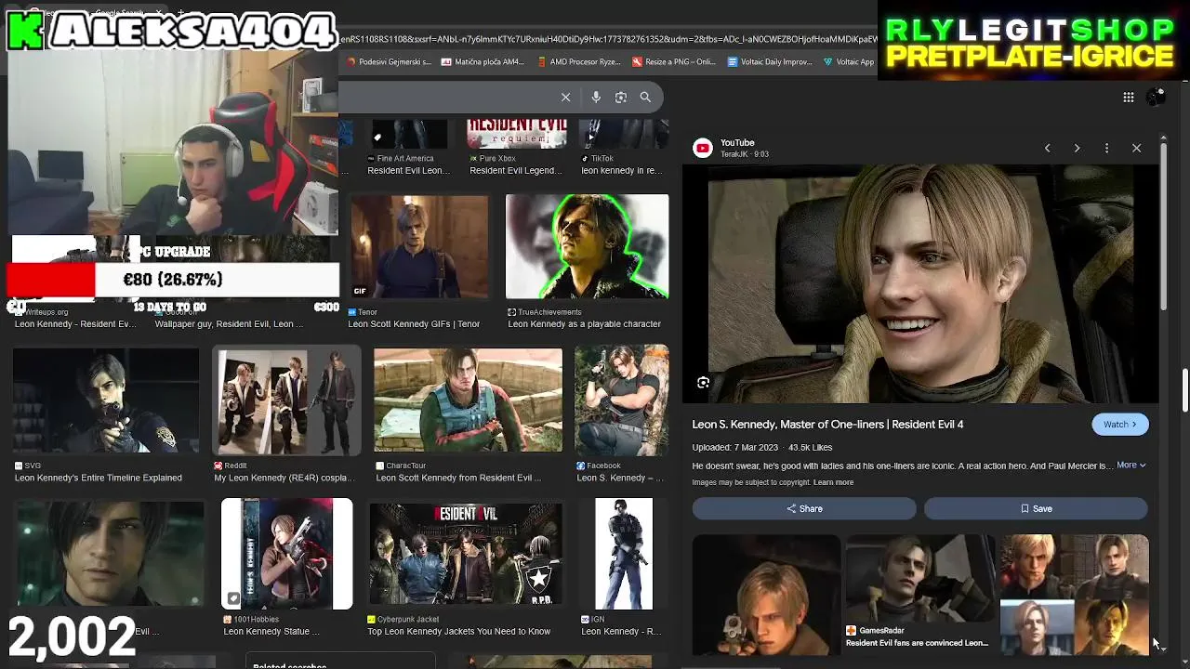Open the Google account profile avatar

tap(1156, 97)
